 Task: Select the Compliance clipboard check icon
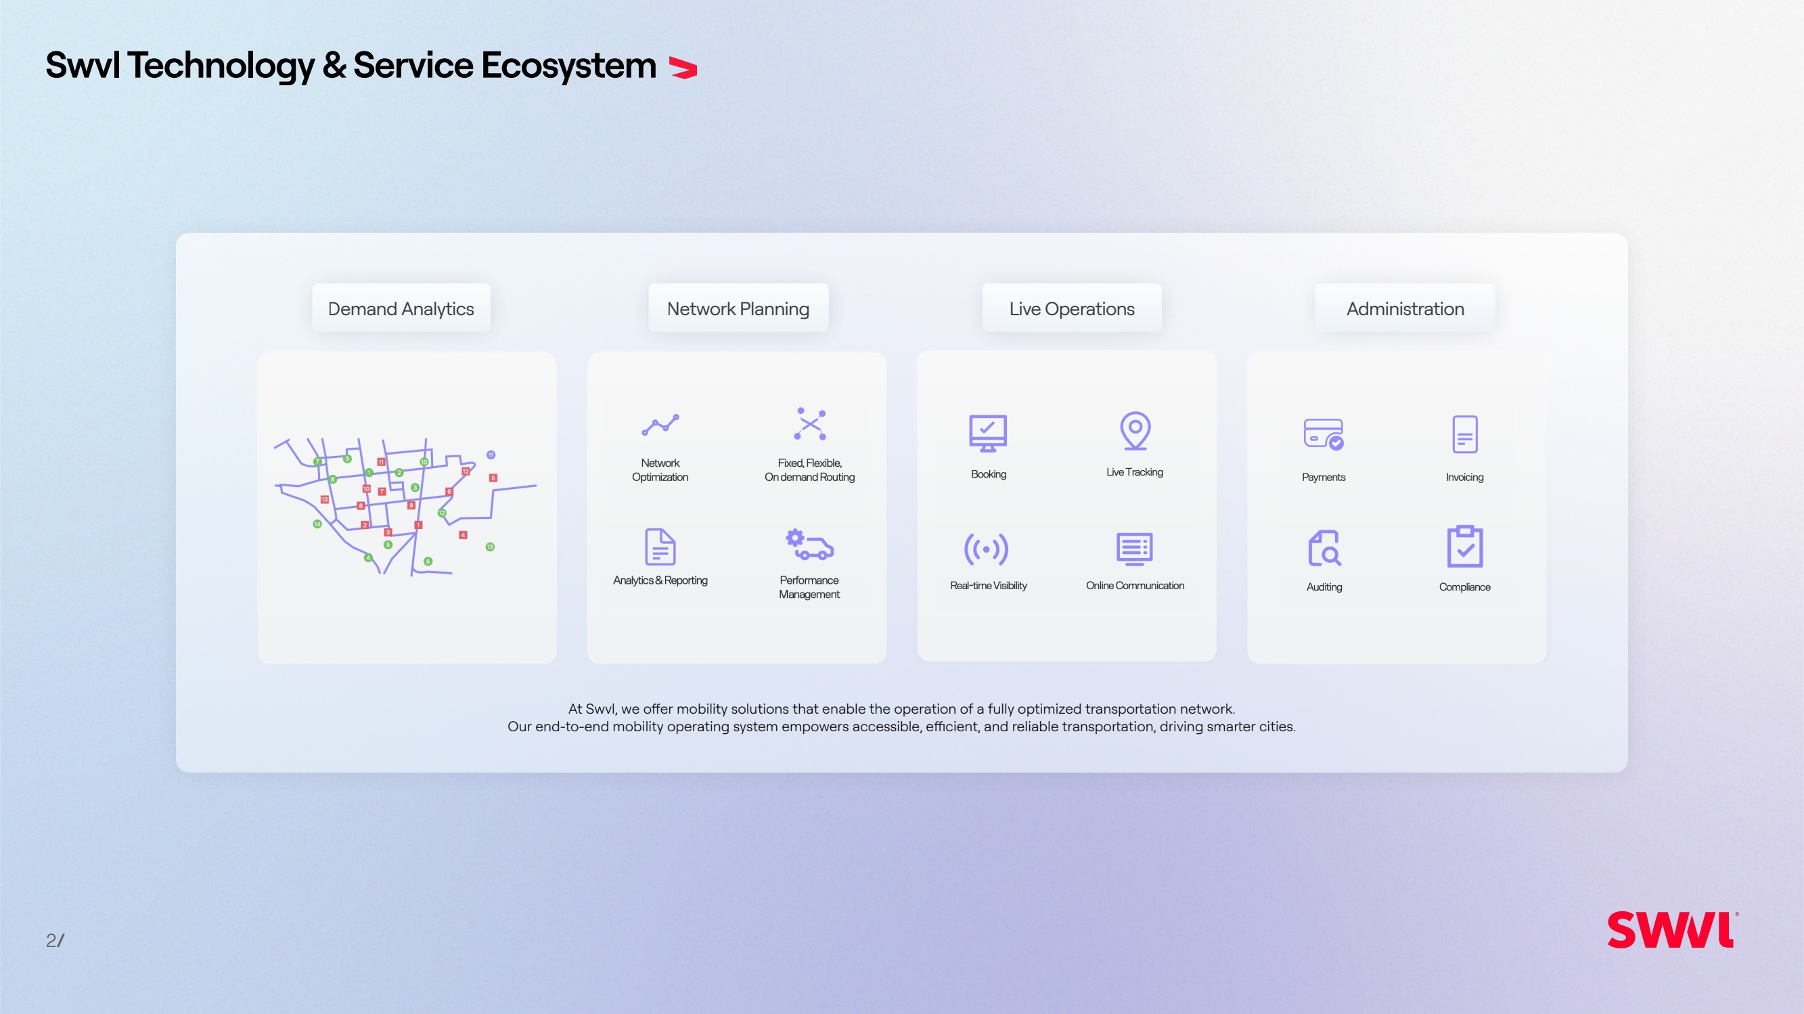1464,546
